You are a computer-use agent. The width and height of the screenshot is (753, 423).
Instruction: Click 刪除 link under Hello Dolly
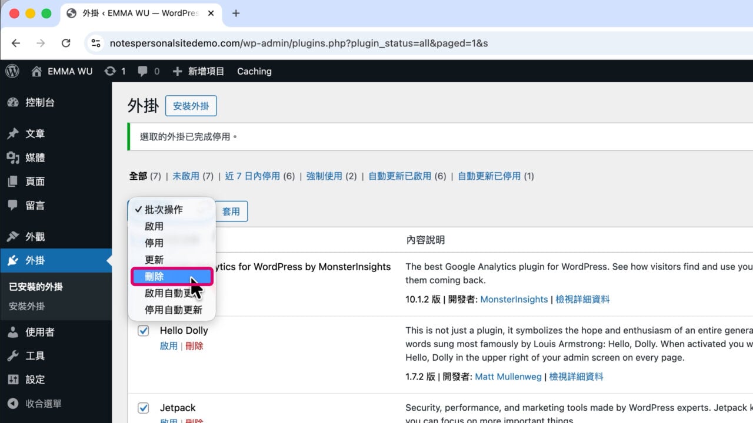click(x=194, y=346)
